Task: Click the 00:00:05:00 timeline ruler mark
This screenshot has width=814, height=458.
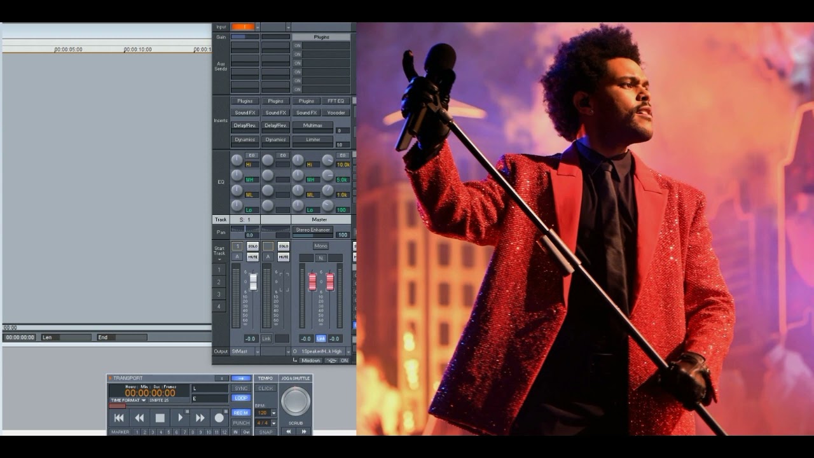Action: 68,49
